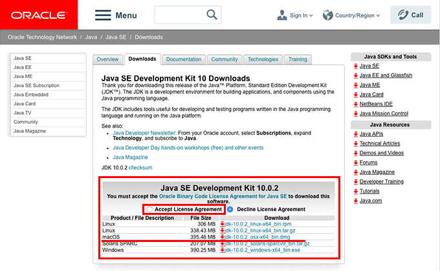Open the Java Developer Newsletter link
This screenshot has width=440, height=271.
point(144,133)
